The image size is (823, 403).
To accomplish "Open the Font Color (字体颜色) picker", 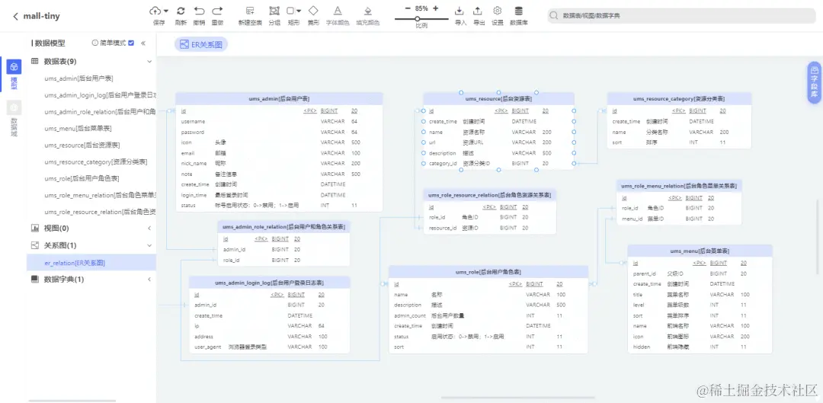I will pos(338,11).
